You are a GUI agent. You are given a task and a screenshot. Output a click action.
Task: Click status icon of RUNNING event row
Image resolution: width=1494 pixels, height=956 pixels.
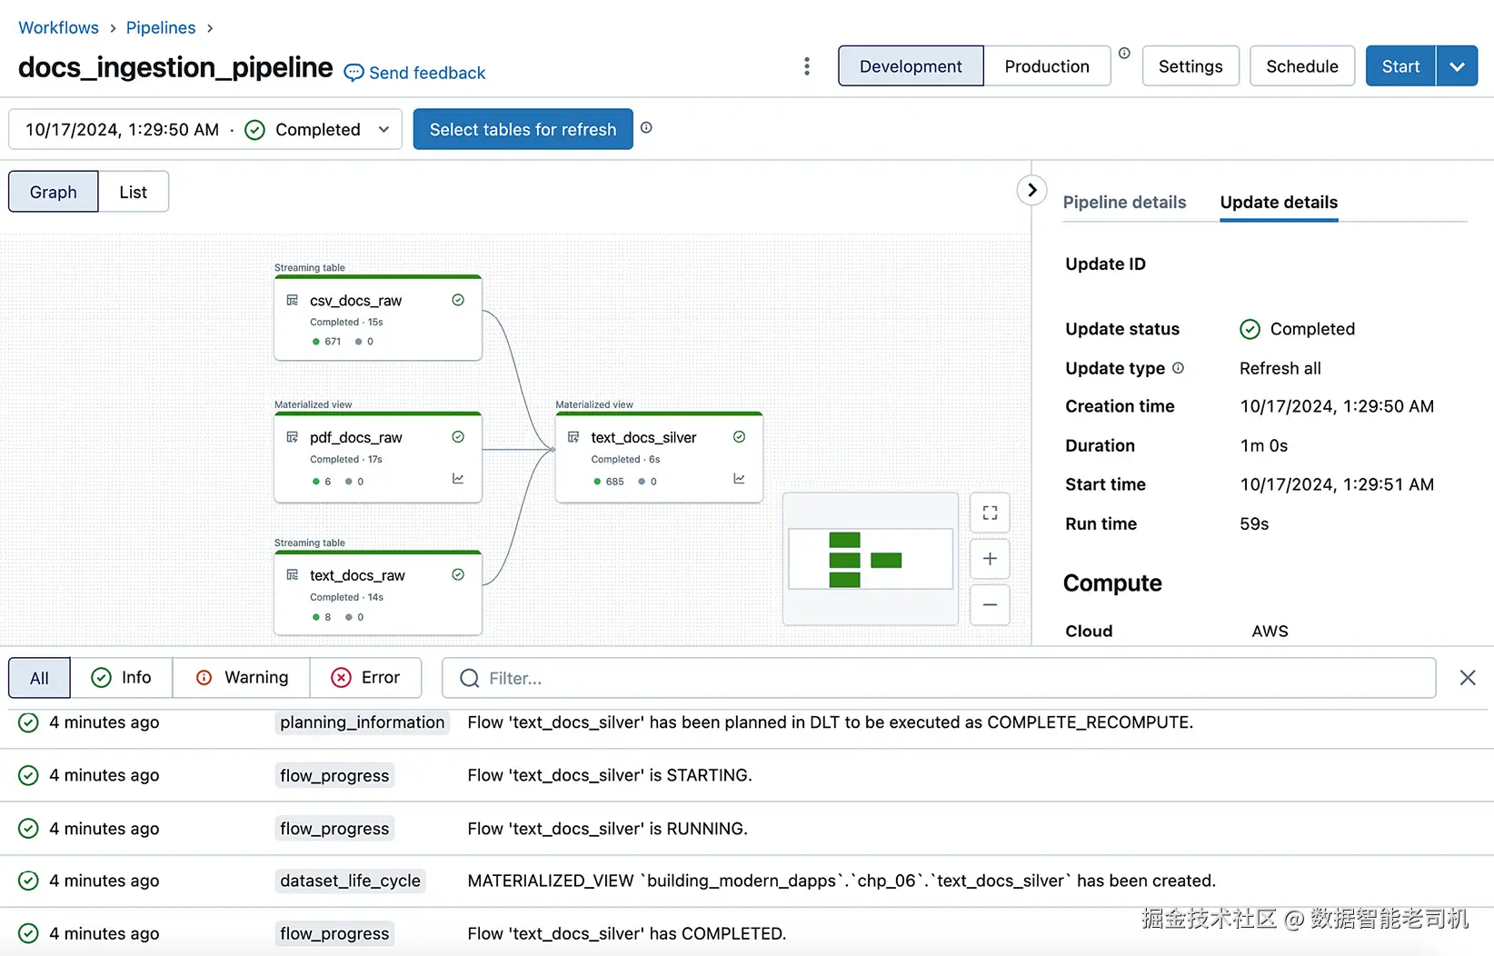pyautogui.click(x=28, y=829)
